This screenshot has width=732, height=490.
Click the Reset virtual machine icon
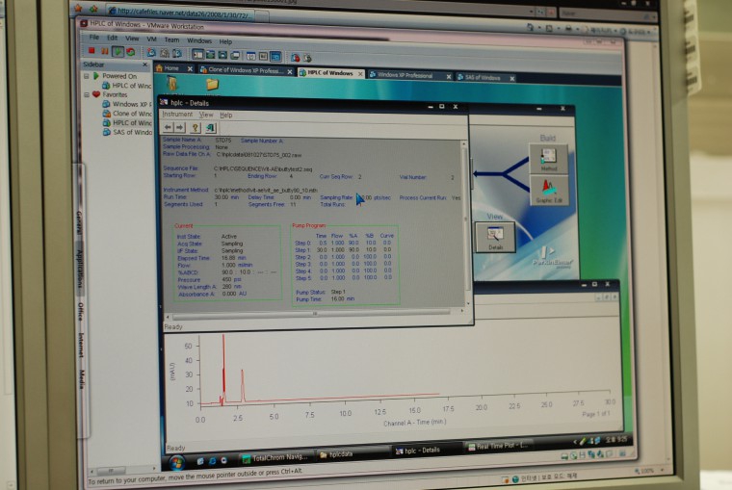tap(131, 52)
